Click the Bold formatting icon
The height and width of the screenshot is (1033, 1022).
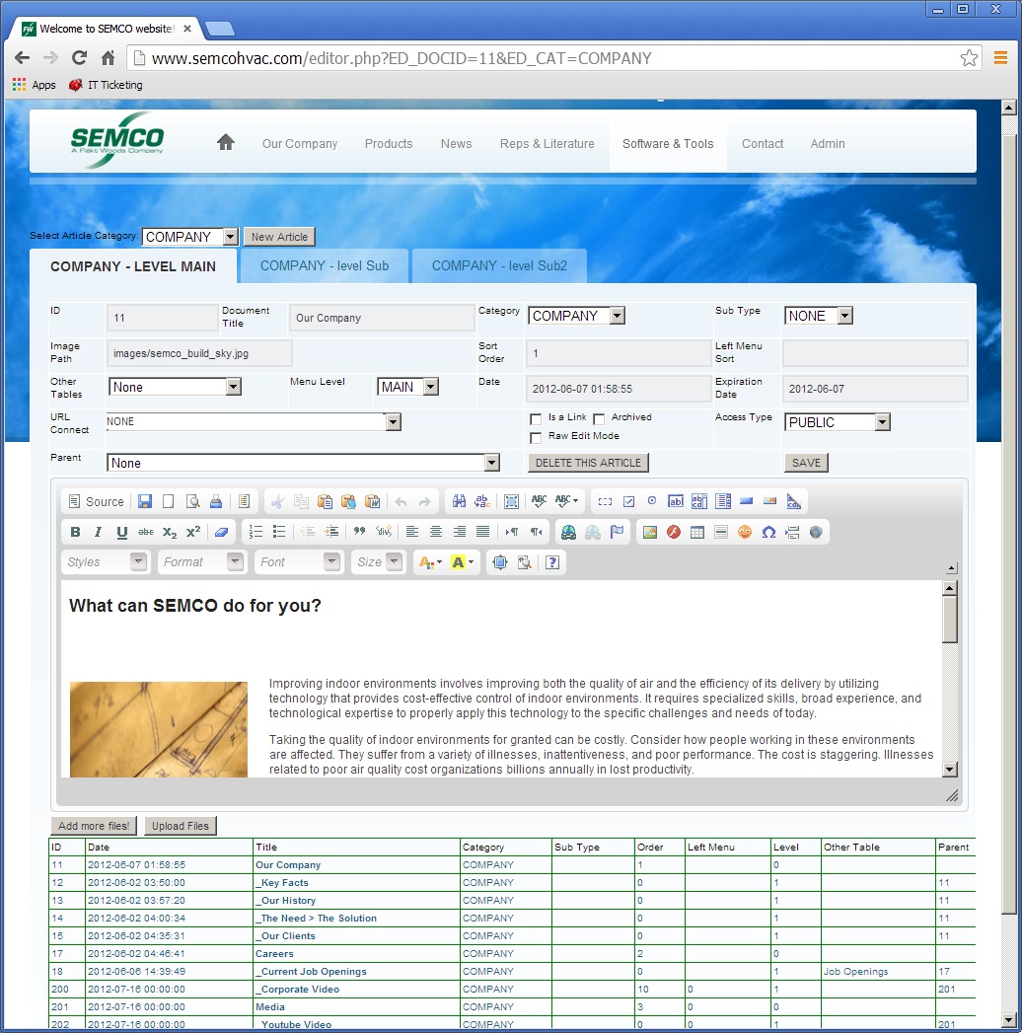tap(76, 532)
